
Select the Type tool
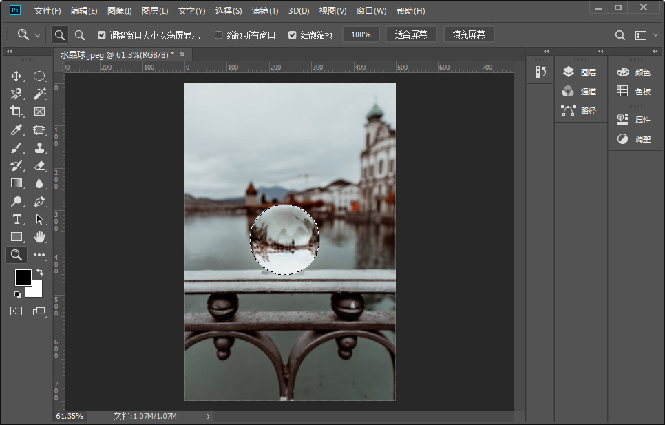(x=16, y=219)
